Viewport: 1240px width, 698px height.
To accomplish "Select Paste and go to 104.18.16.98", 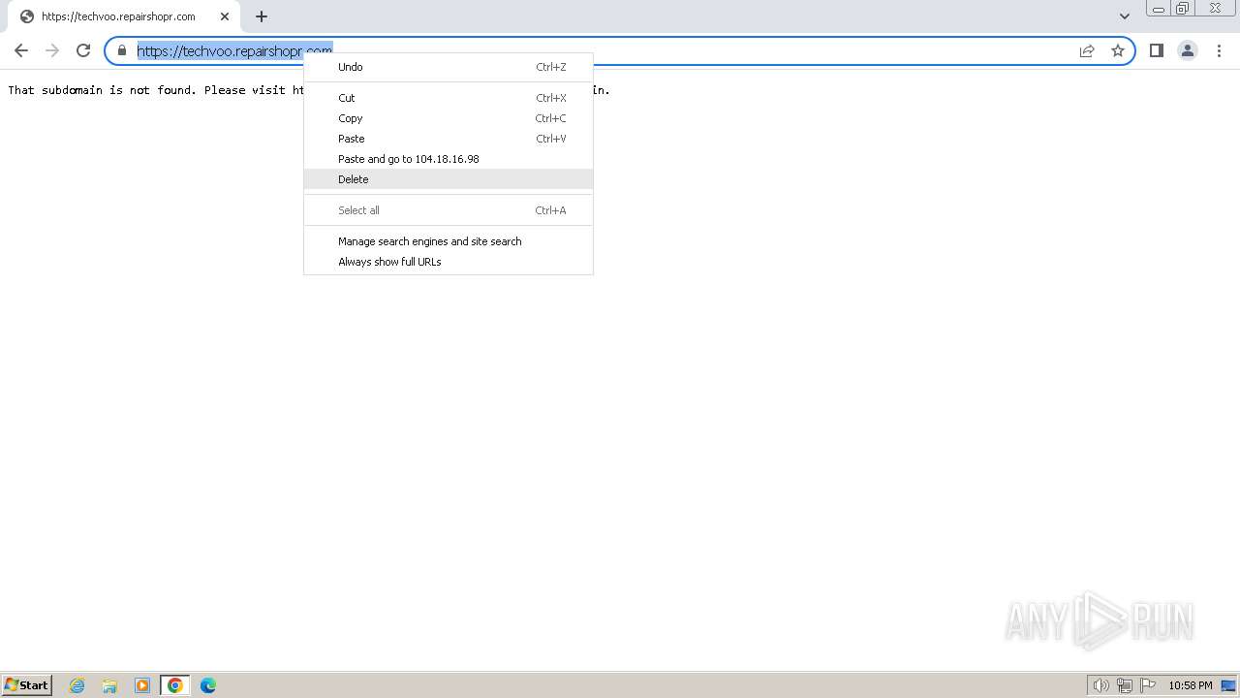I will tap(449, 159).
